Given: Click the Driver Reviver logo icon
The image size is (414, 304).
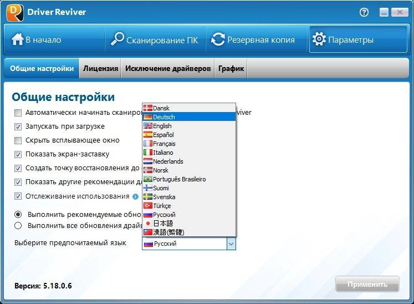Looking at the screenshot, I should pyautogui.click(x=15, y=13).
